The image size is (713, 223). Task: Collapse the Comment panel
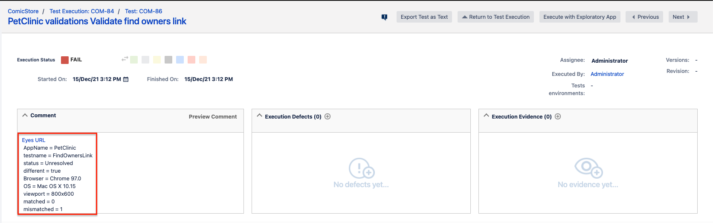tap(25, 115)
